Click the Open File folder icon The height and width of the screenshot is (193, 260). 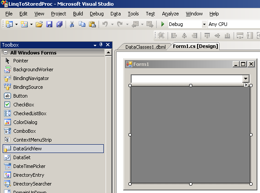pyautogui.click(x=39, y=24)
